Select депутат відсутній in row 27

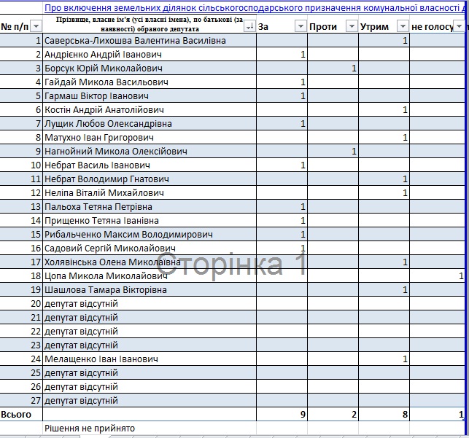(150, 400)
